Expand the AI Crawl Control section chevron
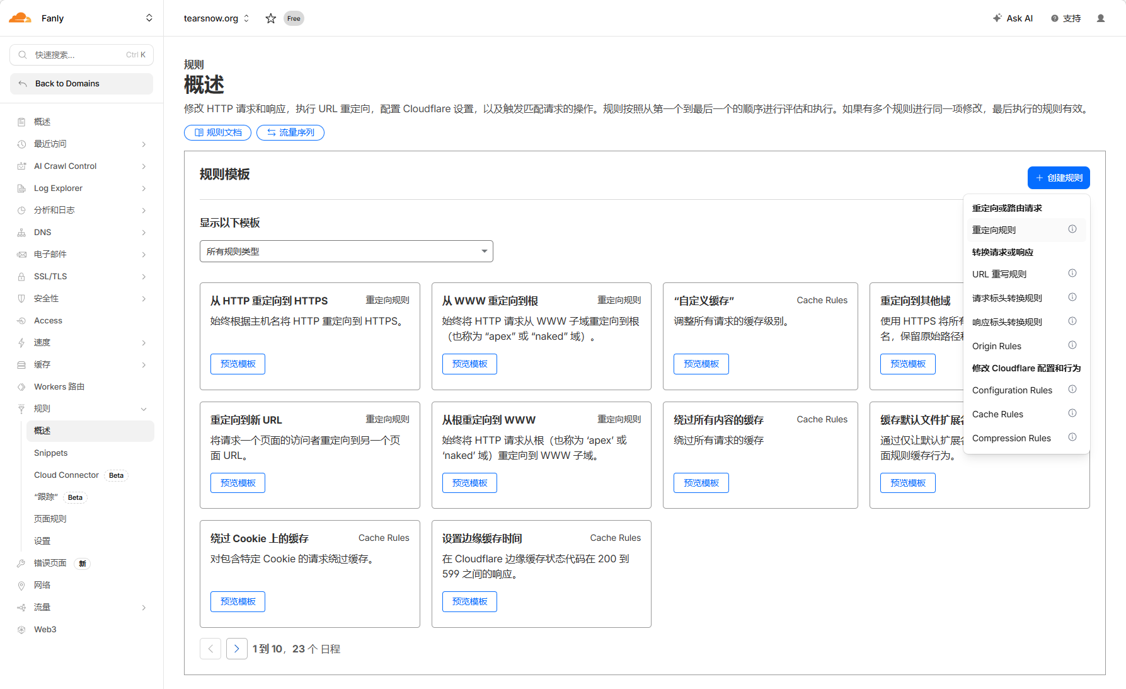Image resolution: width=1126 pixels, height=689 pixels. click(x=144, y=166)
